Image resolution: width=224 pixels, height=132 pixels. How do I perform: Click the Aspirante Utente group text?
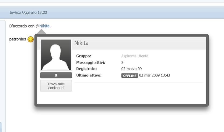click(x=135, y=56)
